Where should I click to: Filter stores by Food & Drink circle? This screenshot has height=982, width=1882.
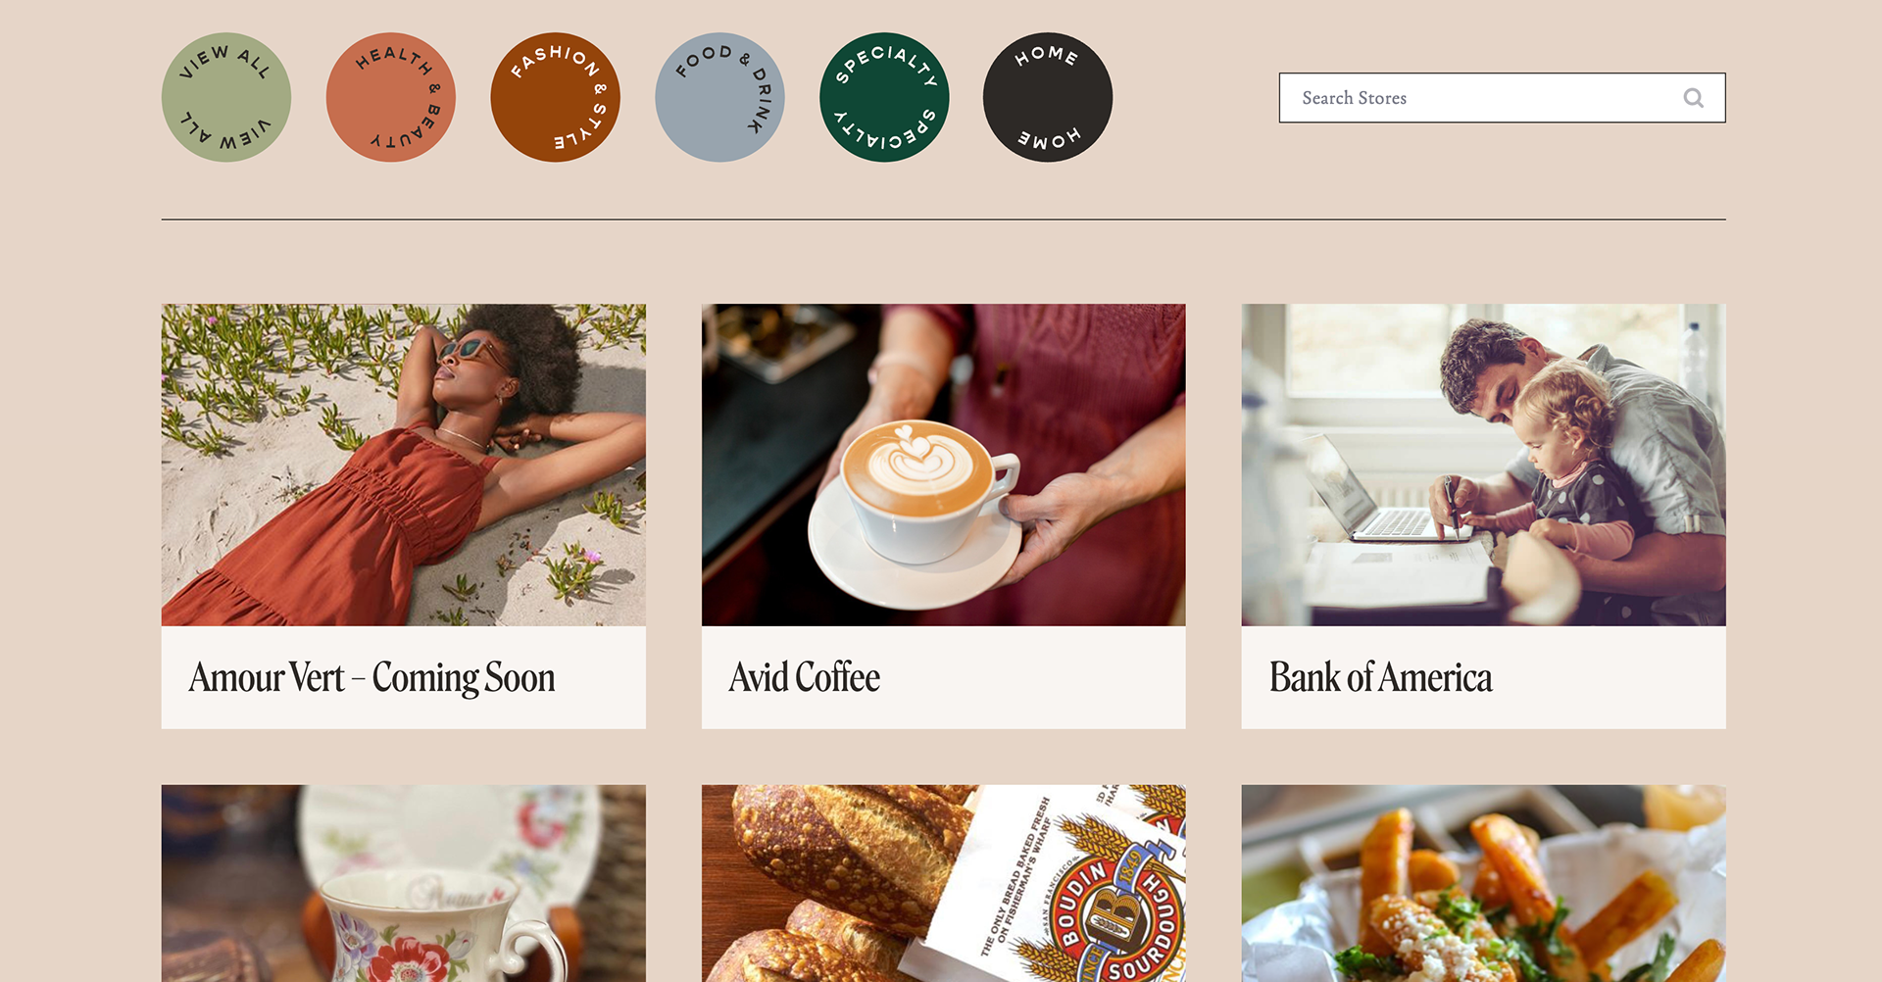point(719,97)
